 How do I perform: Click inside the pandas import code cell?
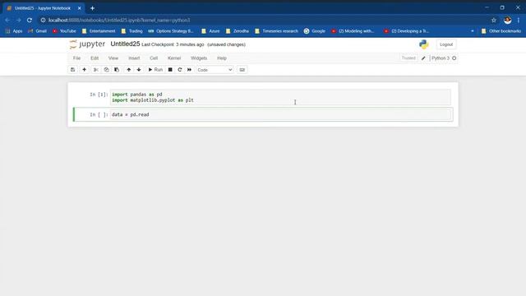tap(280, 97)
